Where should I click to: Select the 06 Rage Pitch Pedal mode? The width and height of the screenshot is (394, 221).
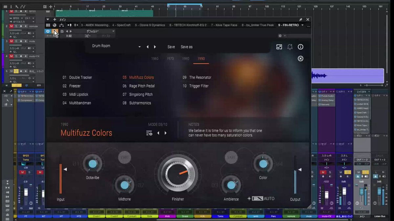[x=139, y=86]
